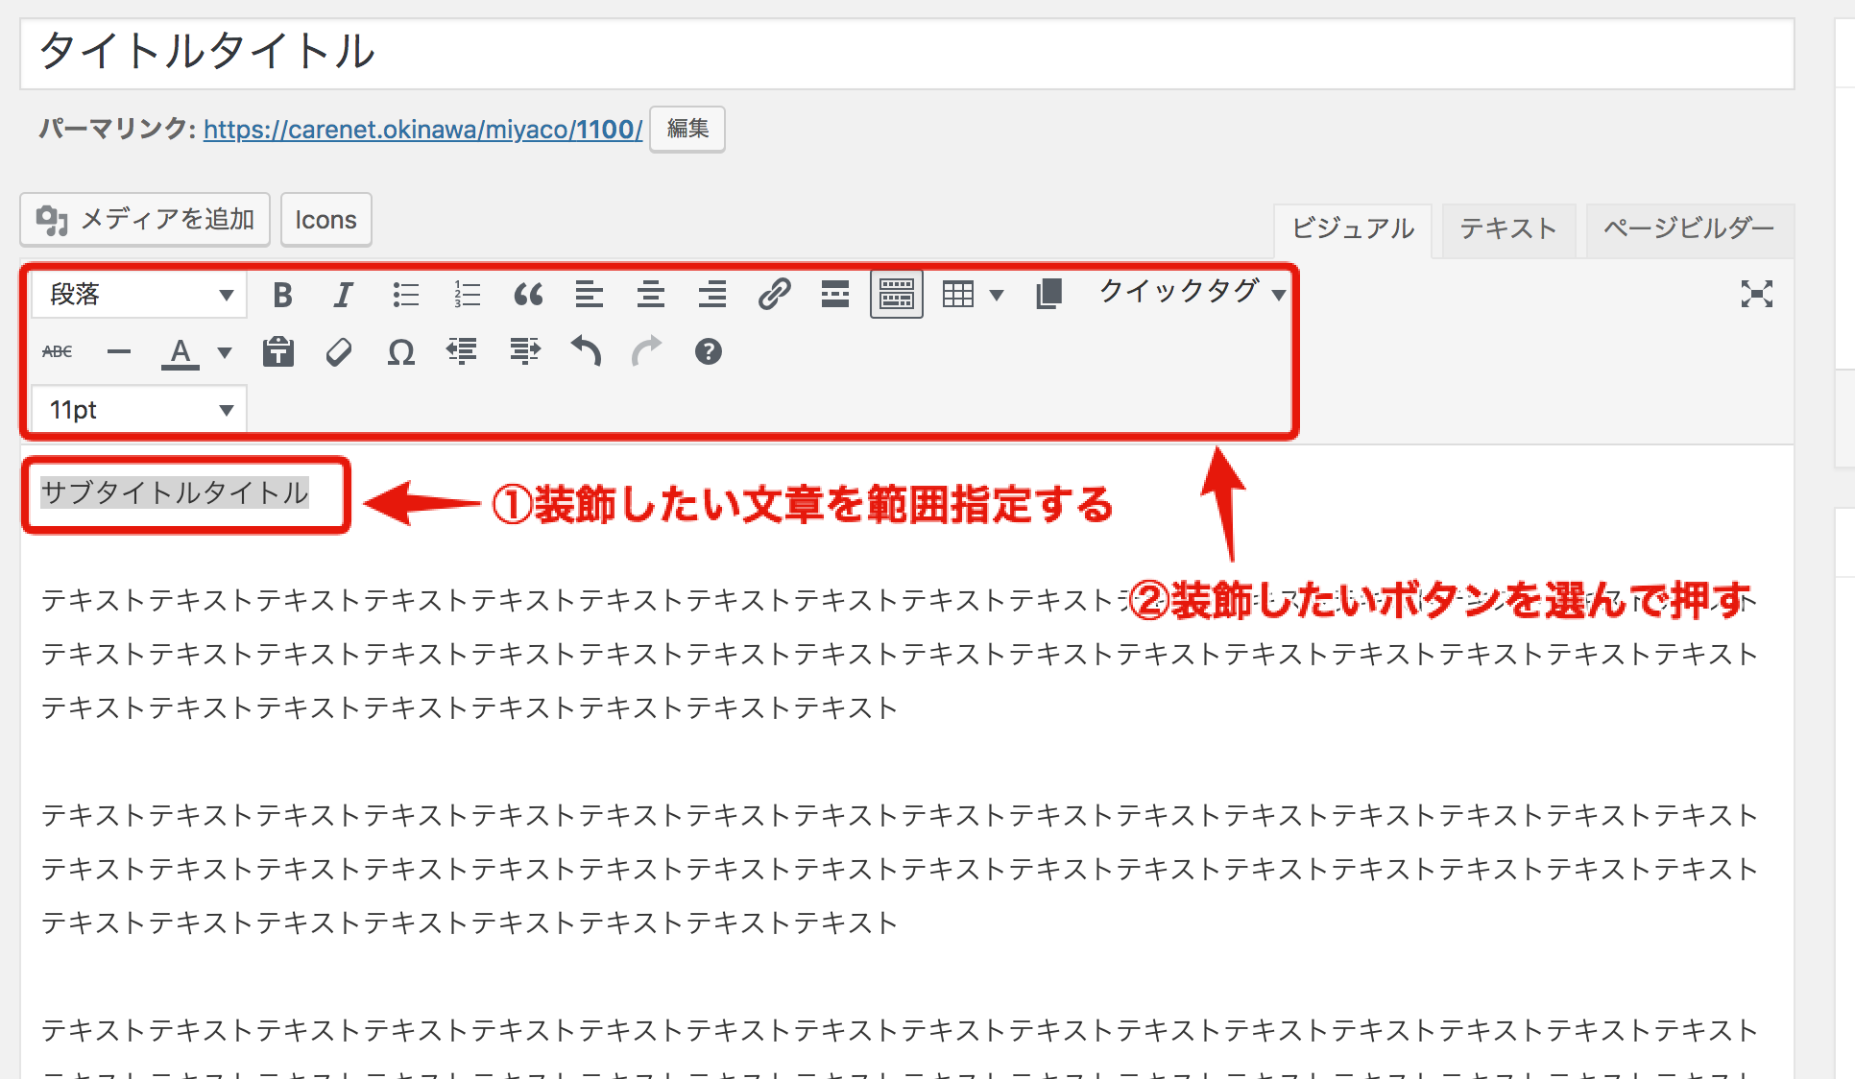Open the 11pt font size dropdown
1855x1079 pixels.
(x=140, y=410)
